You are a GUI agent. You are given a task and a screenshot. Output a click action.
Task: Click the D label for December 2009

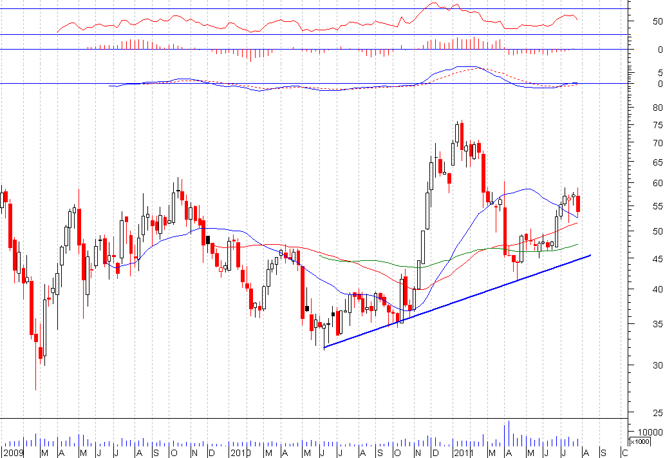click(211, 453)
